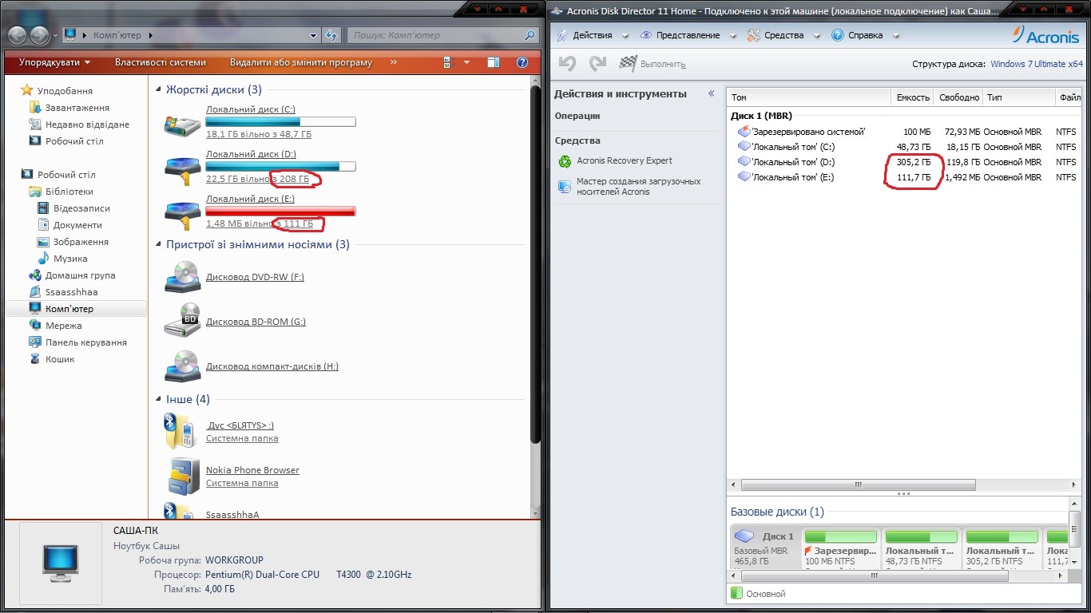The image size is (1091, 613).
Task: Select the DVD-RW drive (F:) icon
Action: (x=182, y=277)
